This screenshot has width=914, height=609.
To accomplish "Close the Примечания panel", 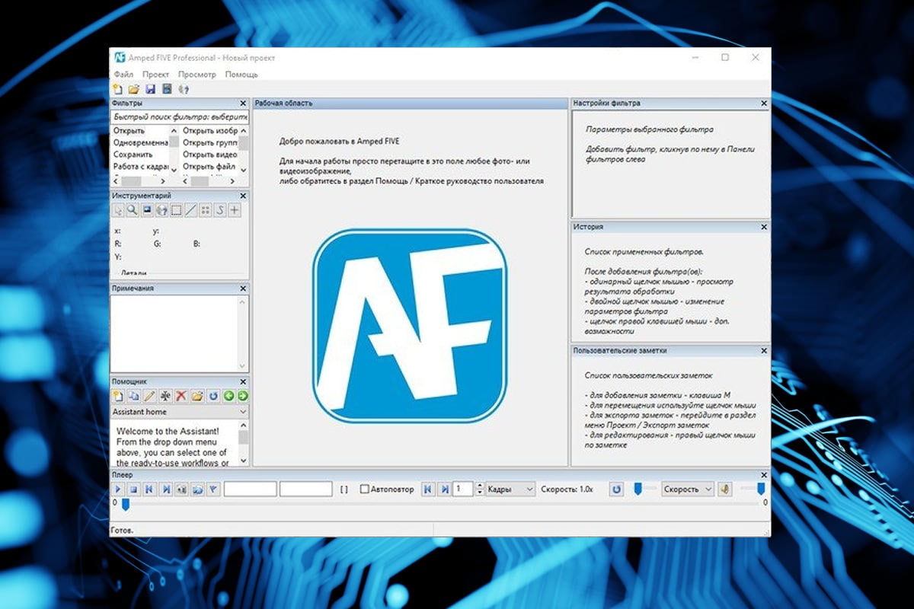I will tap(243, 289).
